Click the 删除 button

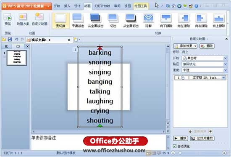point(207,46)
